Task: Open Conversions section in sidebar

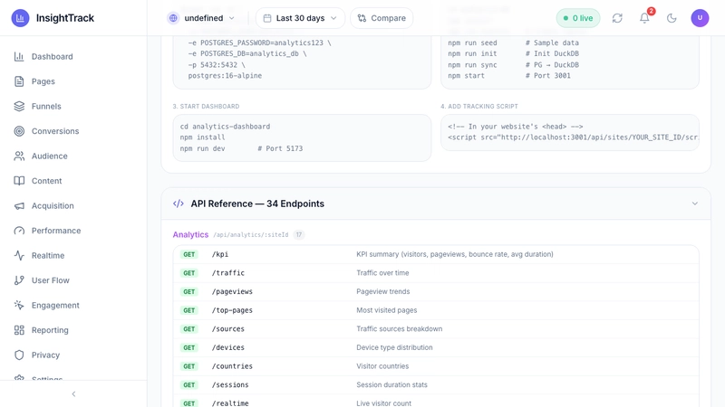Action: (73, 131)
